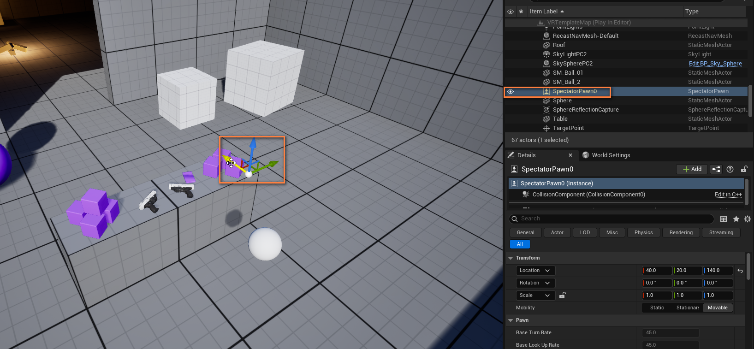Open the Scale type dropdown
The image size is (754, 349).
click(x=535, y=296)
